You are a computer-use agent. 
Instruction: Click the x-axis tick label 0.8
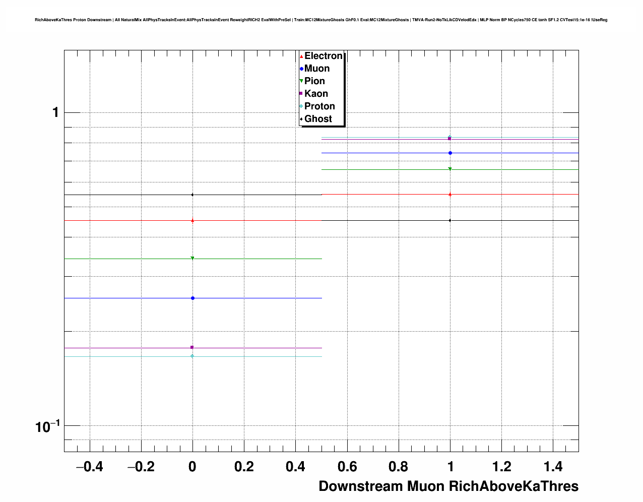pos(399,467)
